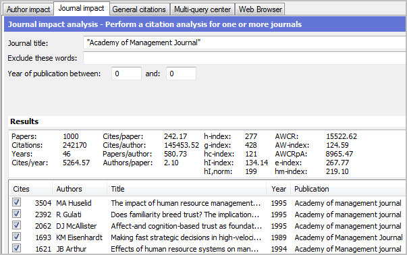407x255 pixels.
Task: Click the cites value 2392
Action: [x=43, y=215]
